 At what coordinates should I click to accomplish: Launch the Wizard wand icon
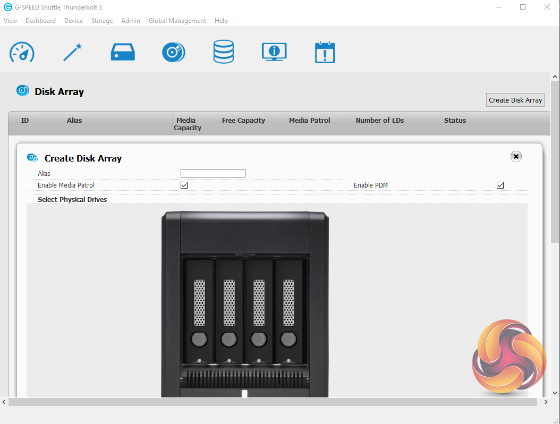[72, 52]
